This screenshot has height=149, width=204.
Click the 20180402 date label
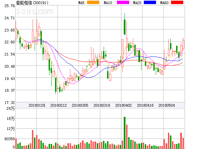click(123, 105)
